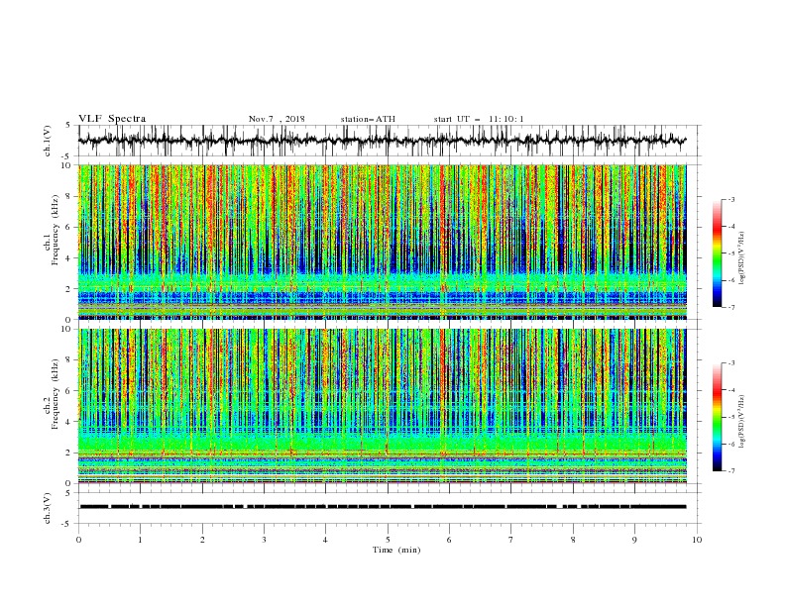785x606 pixels.
Task: Click the 'Time (min)' axis title
Action: tap(396, 550)
